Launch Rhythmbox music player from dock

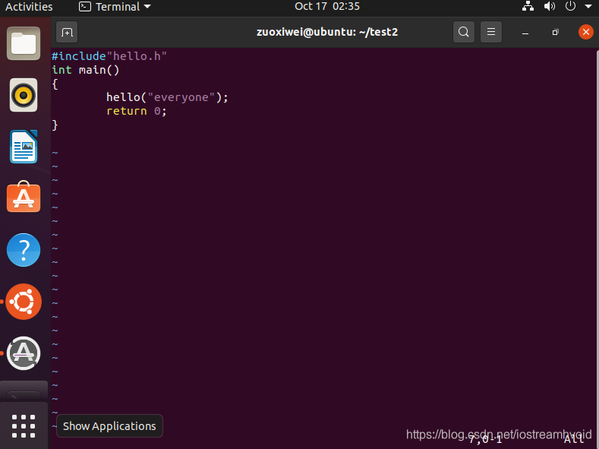point(24,95)
